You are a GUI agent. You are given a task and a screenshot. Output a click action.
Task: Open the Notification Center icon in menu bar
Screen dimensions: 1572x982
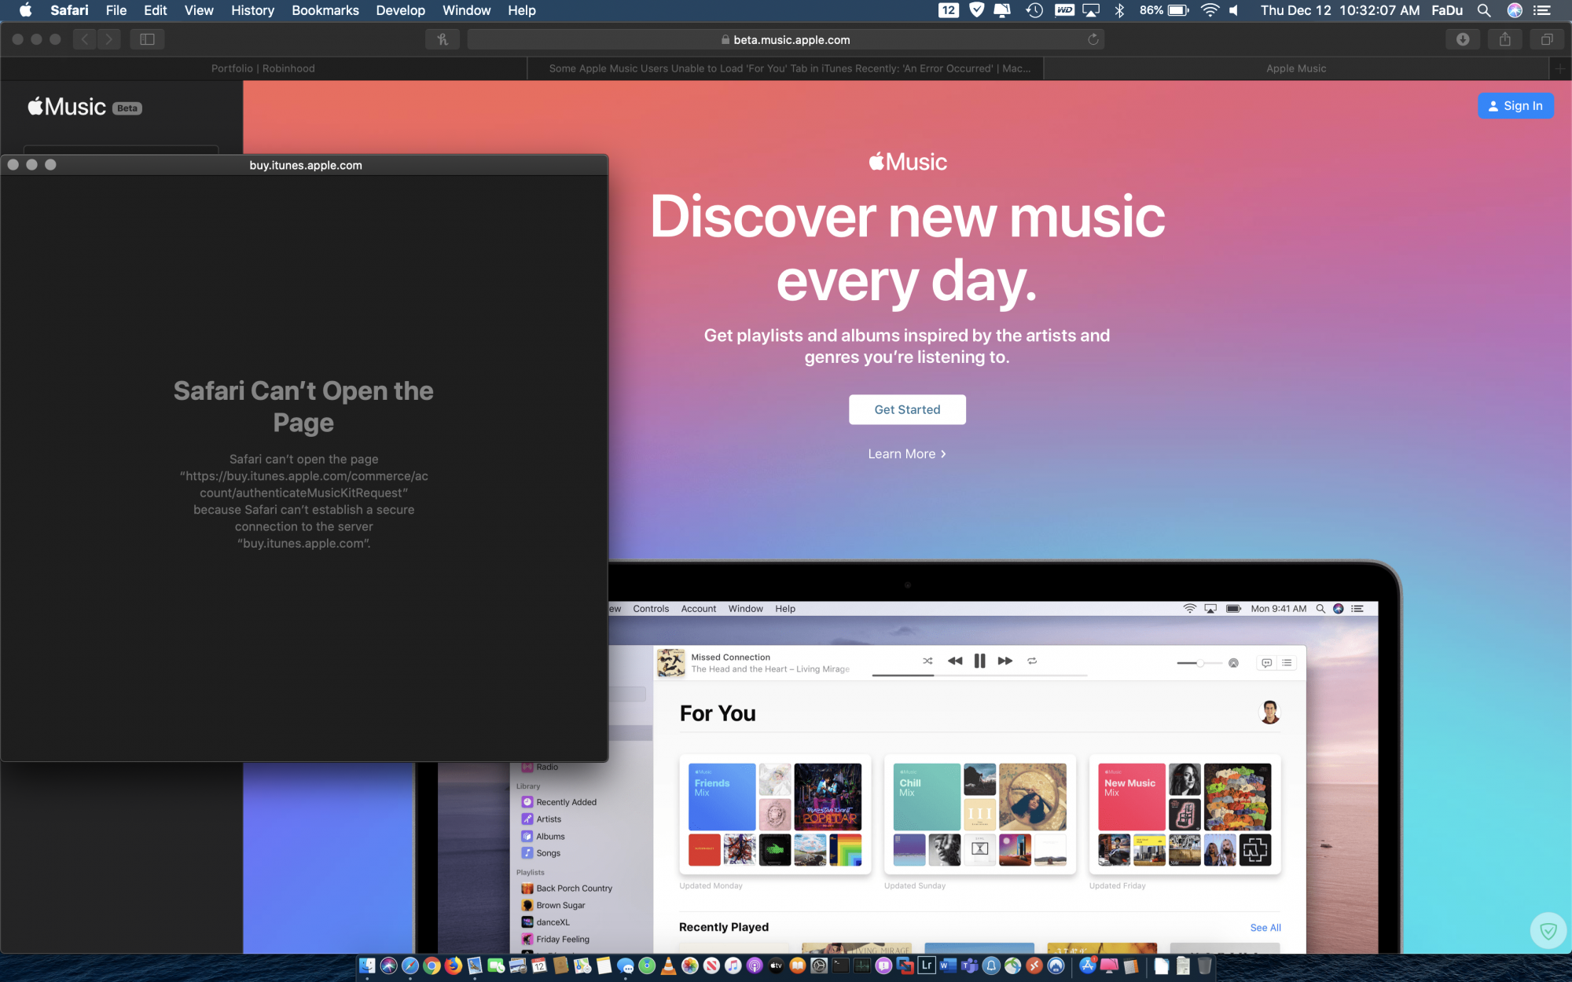1541,10
